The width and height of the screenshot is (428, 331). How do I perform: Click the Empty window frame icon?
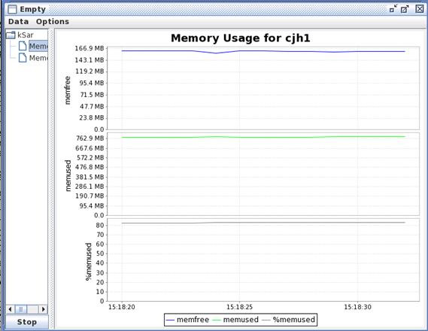[x=12, y=9]
